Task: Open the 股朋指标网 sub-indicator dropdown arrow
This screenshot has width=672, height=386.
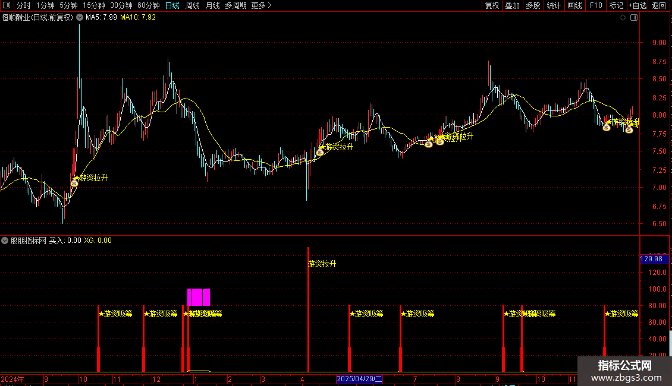Action: 5,241
